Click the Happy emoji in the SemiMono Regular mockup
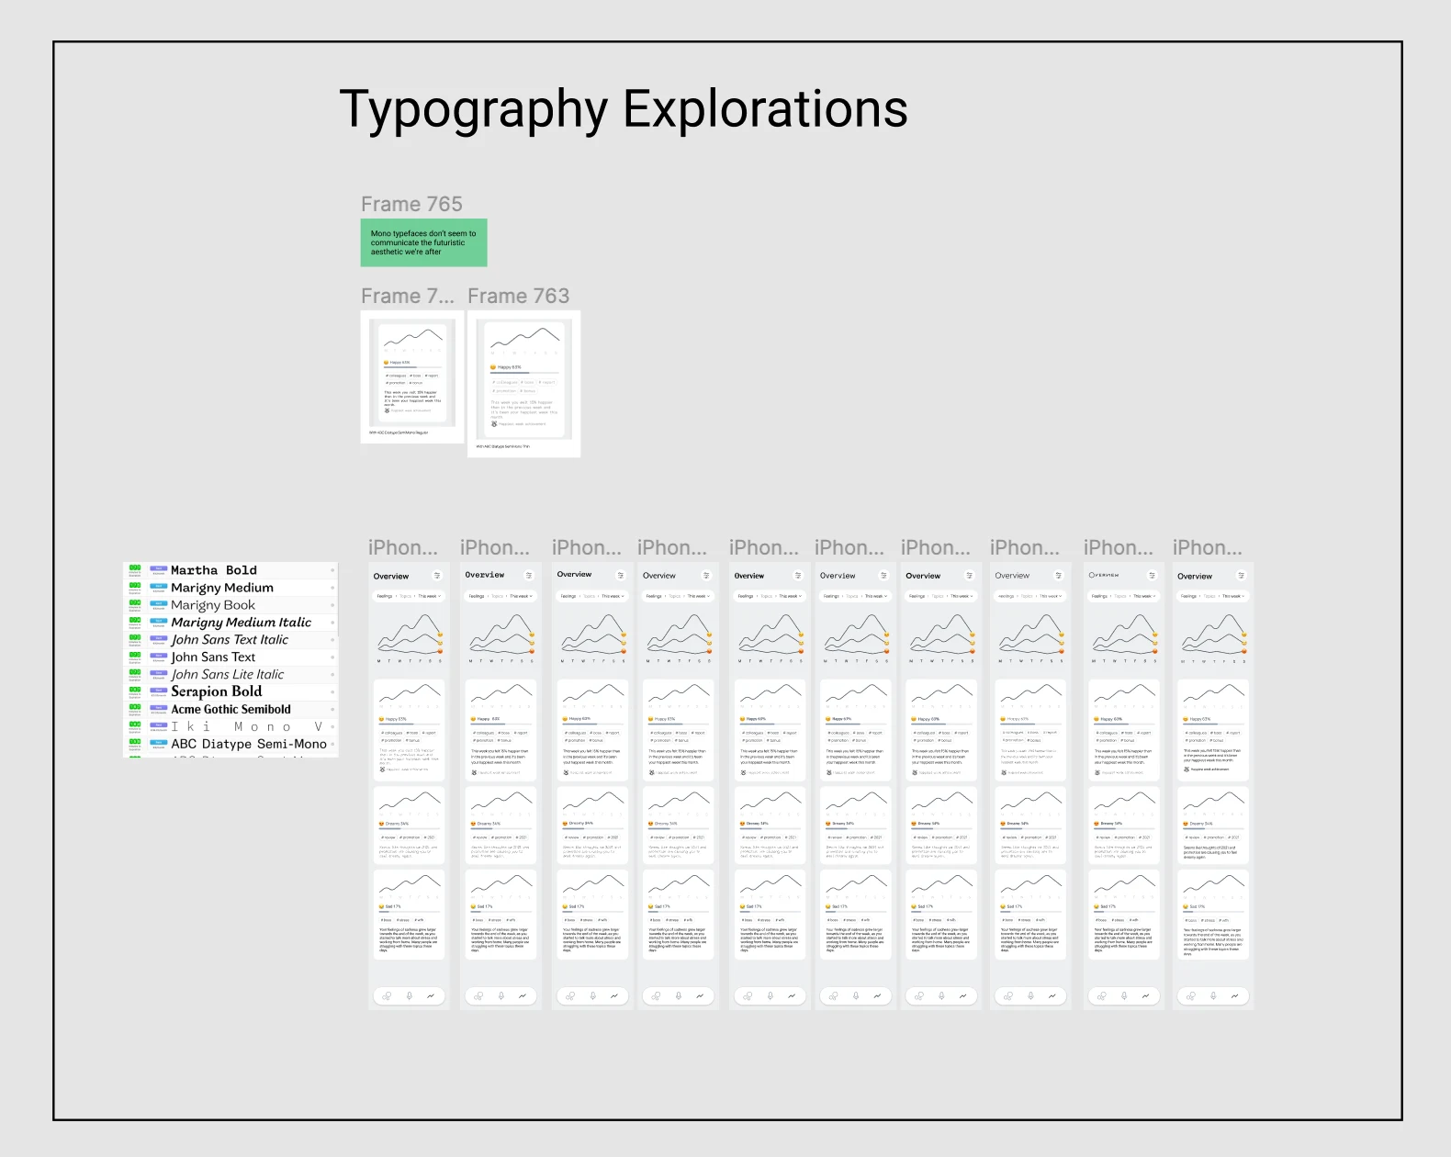The image size is (1451, 1157). [x=387, y=363]
